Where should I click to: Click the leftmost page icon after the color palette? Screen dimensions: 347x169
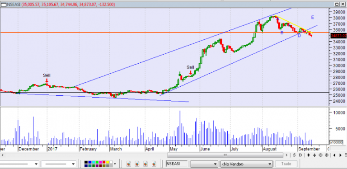pyautogui.click(x=129, y=164)
